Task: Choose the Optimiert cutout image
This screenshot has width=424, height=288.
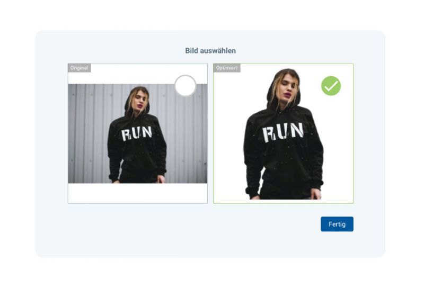Action: pyautogui.click(x=283, y=133)
